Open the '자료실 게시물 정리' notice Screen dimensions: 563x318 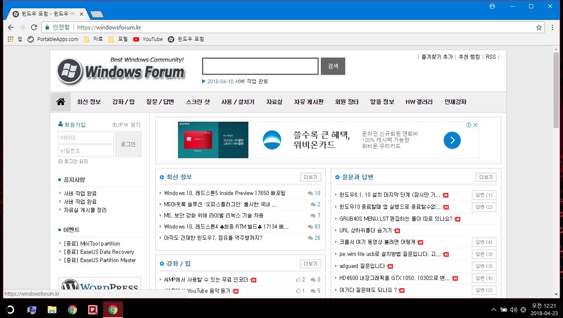point(85,210)
